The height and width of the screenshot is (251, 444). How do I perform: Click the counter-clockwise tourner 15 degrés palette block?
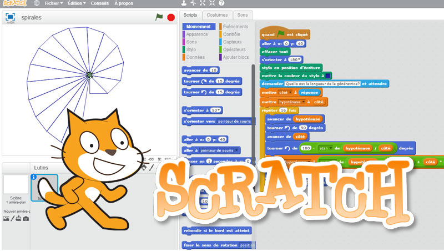tap(212, 92)
